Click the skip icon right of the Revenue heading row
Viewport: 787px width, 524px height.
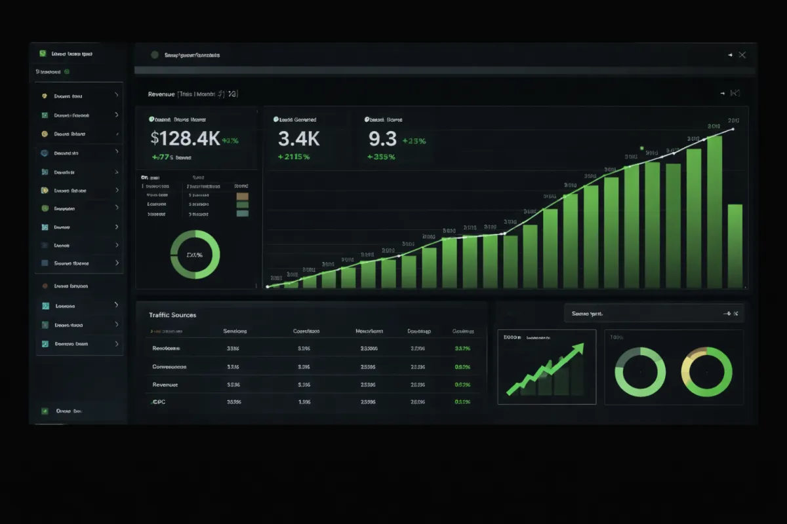tap(735, 94)
